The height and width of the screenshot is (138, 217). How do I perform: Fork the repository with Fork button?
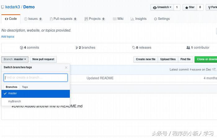pyautogui.click(x=212, y=7)
